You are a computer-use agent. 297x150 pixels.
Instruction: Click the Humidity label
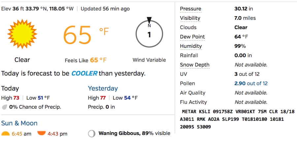coord(191,46)
